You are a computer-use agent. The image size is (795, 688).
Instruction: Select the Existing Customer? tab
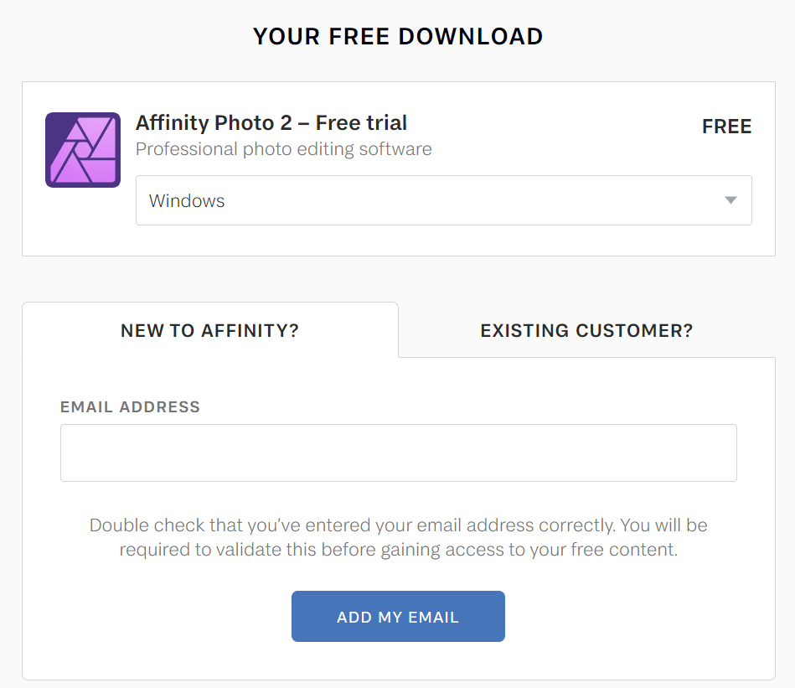pos(586,330)
